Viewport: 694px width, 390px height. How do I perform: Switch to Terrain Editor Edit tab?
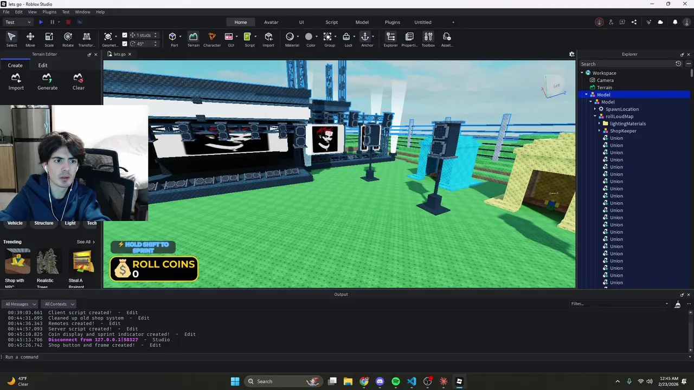click(43, 66)
